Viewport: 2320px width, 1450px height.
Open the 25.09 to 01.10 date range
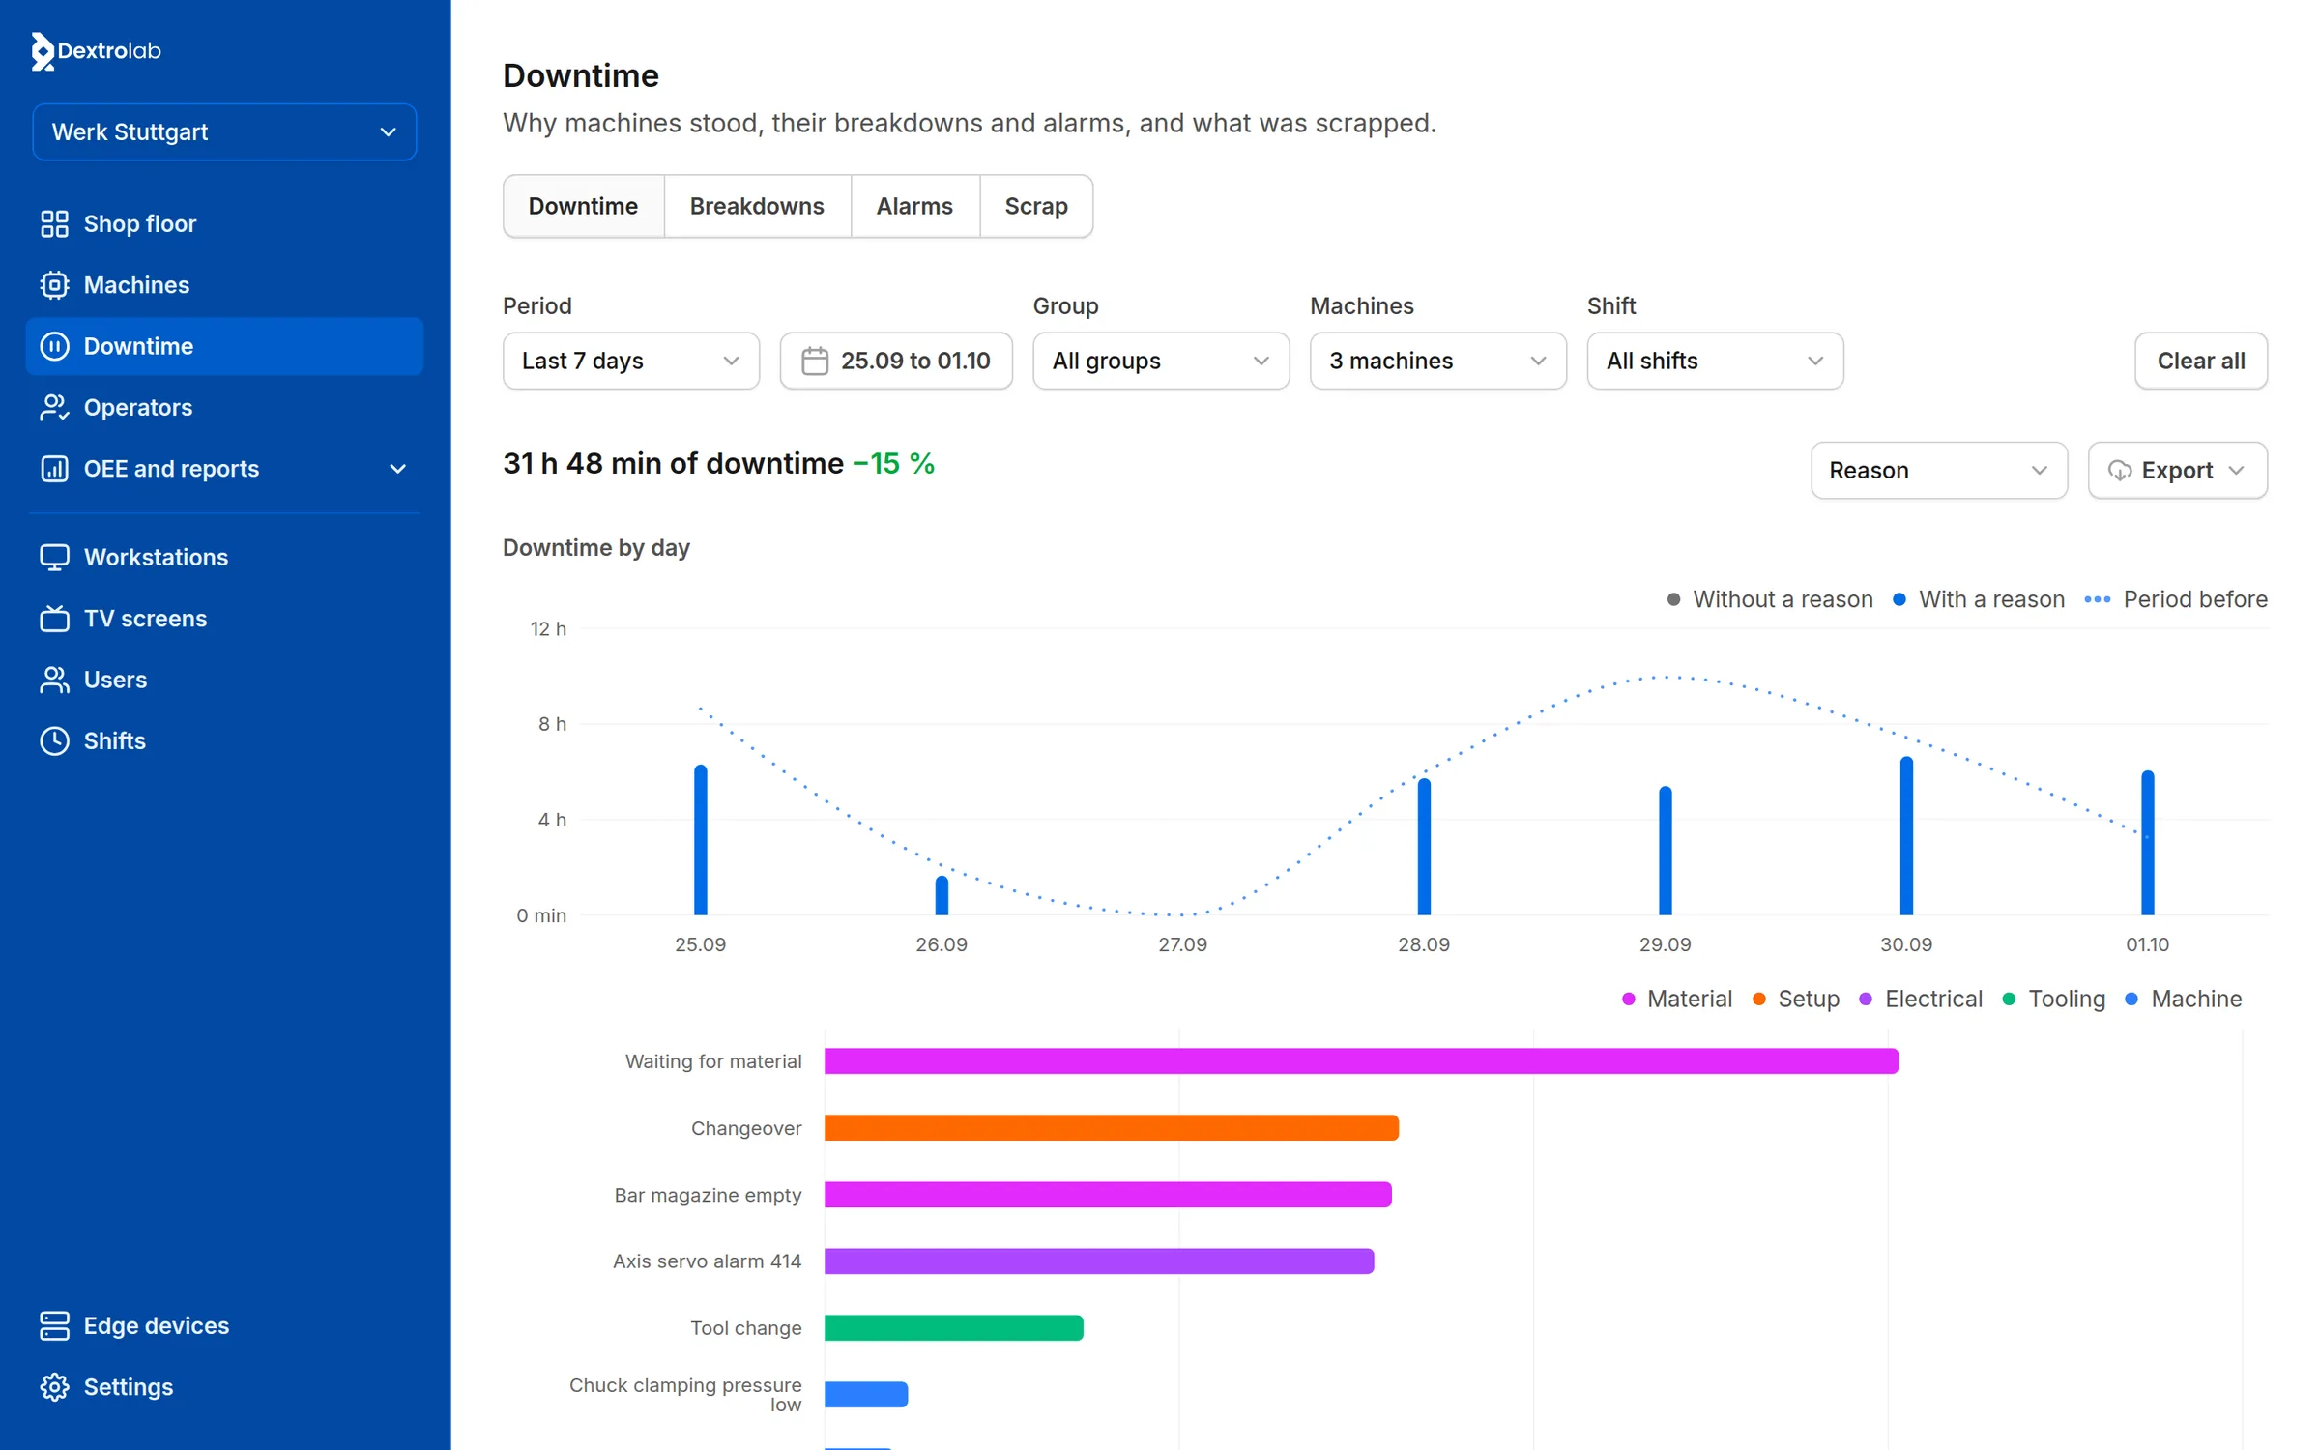click(x=896, y=361)
